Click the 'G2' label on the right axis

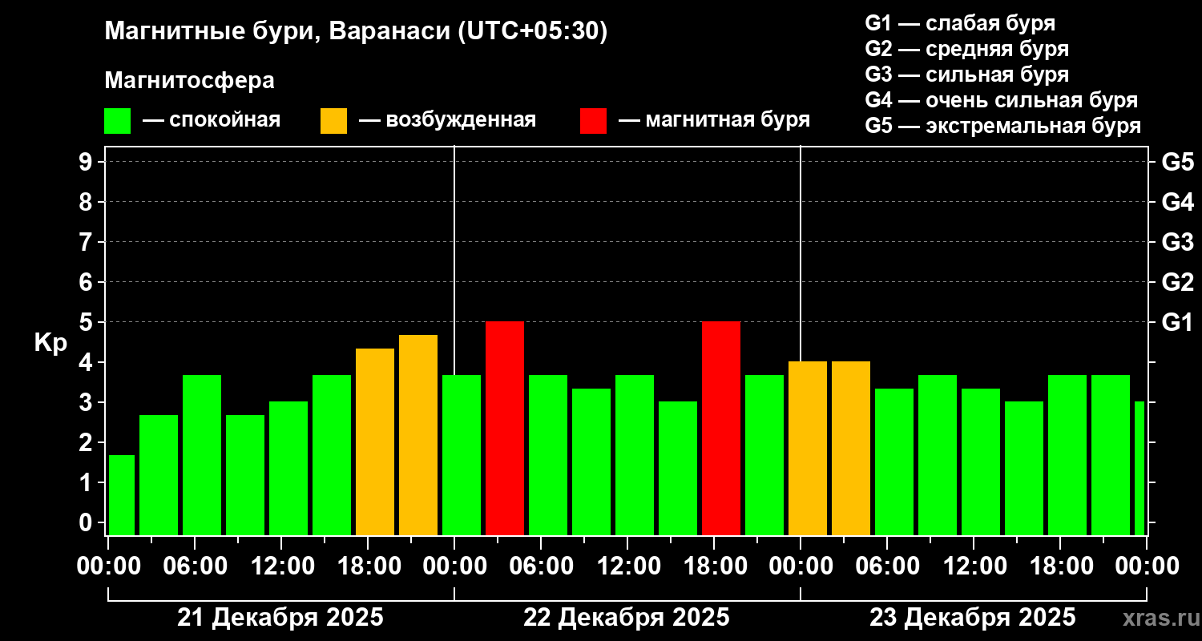1177,282
